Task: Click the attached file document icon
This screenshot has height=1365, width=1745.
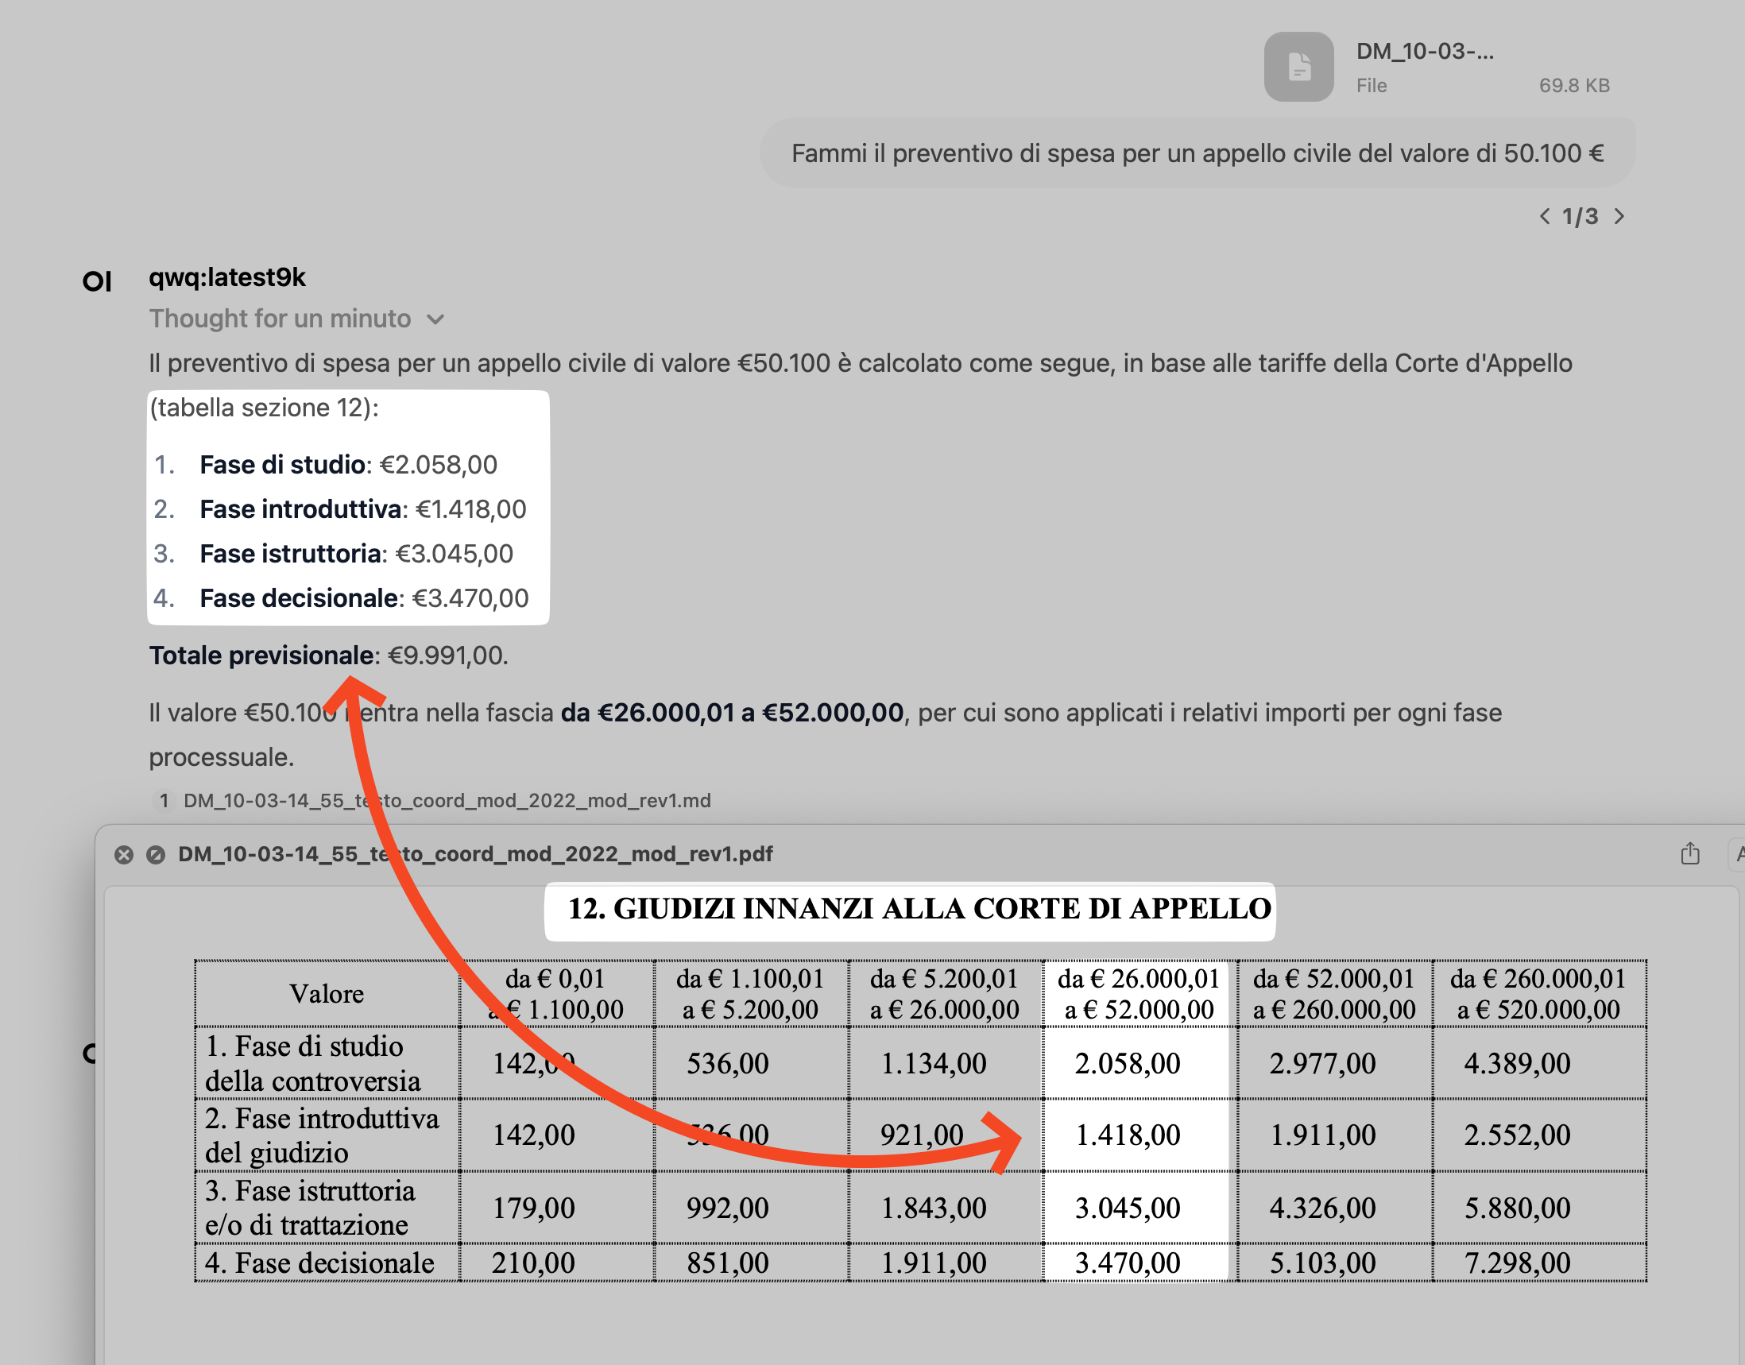Action: [x=1298, y=67]
